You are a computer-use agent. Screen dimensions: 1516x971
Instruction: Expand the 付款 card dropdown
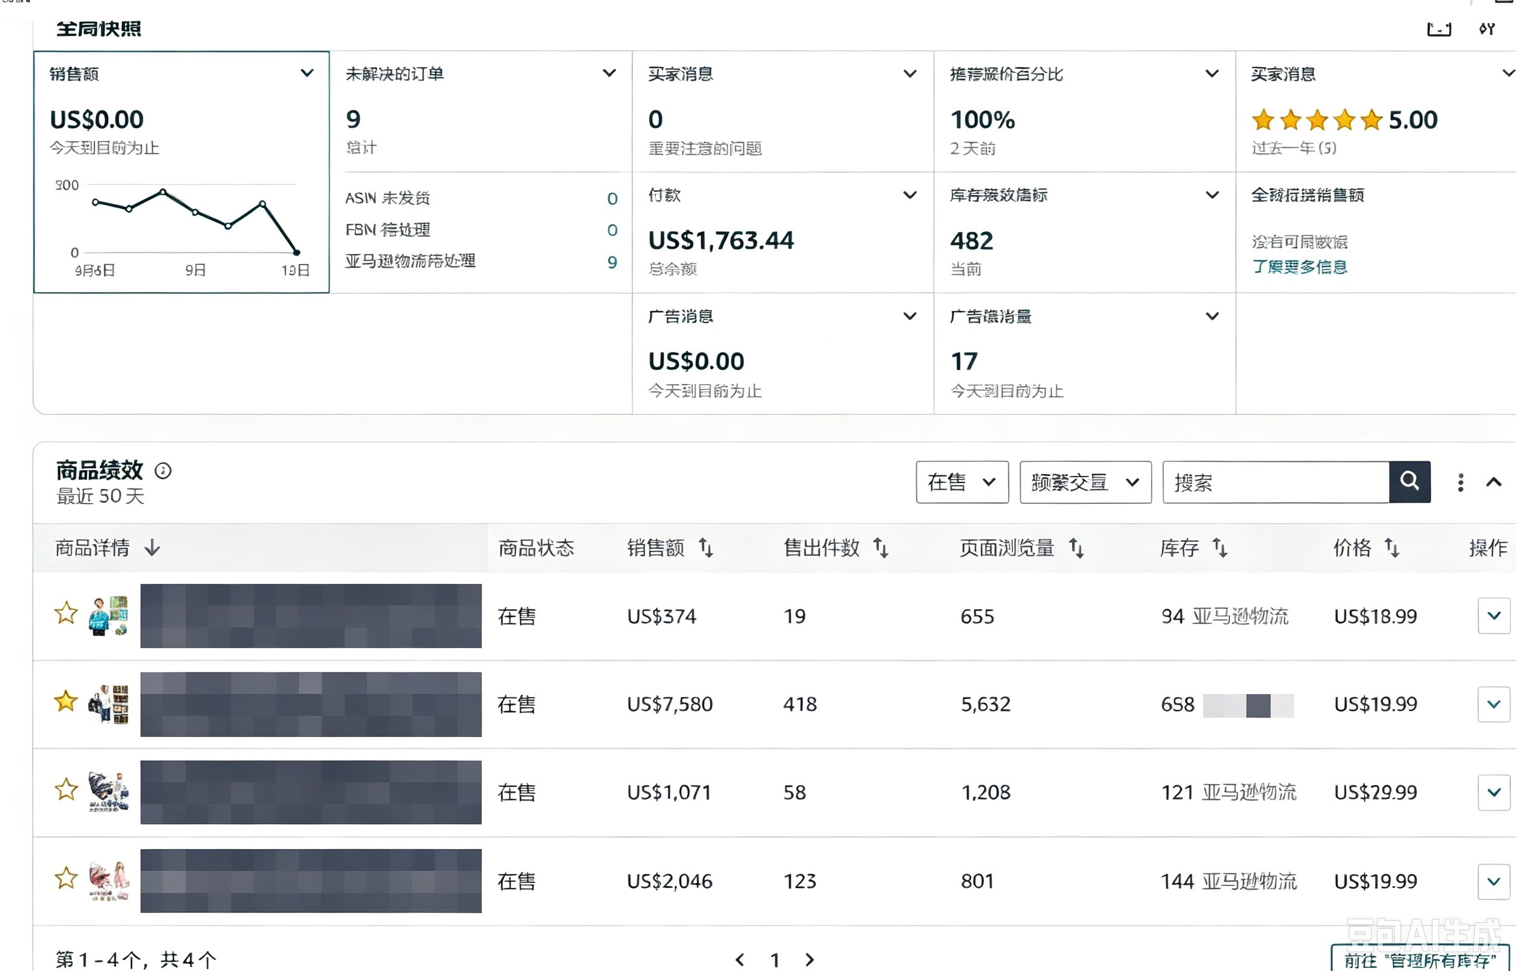tap(910, 195)
